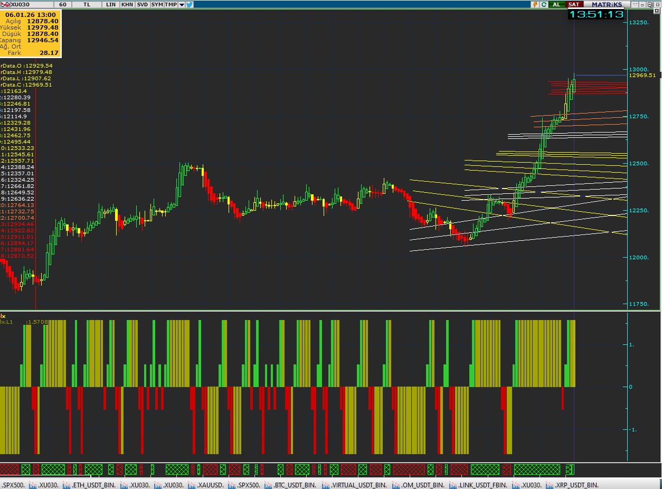The height and width of the screenshot is (489, 662).
Task: Switch to the .LINK_USDT_FBIN. tab
Action: click(x=478, y=485)
